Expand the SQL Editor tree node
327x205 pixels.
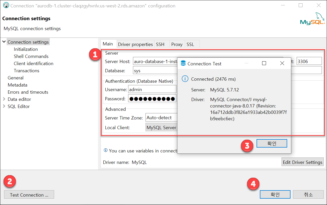(4, 106)
